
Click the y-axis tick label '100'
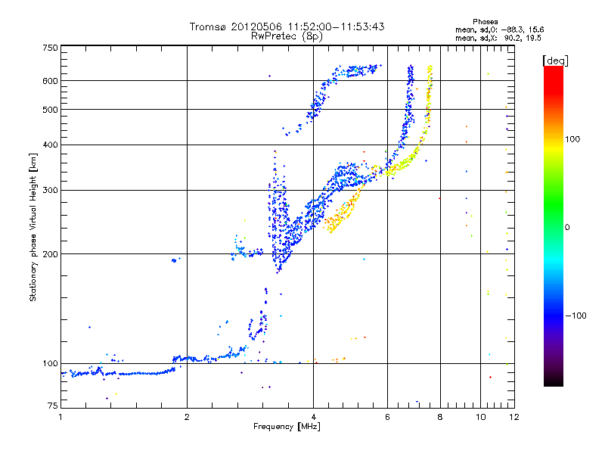pos(50,364)
